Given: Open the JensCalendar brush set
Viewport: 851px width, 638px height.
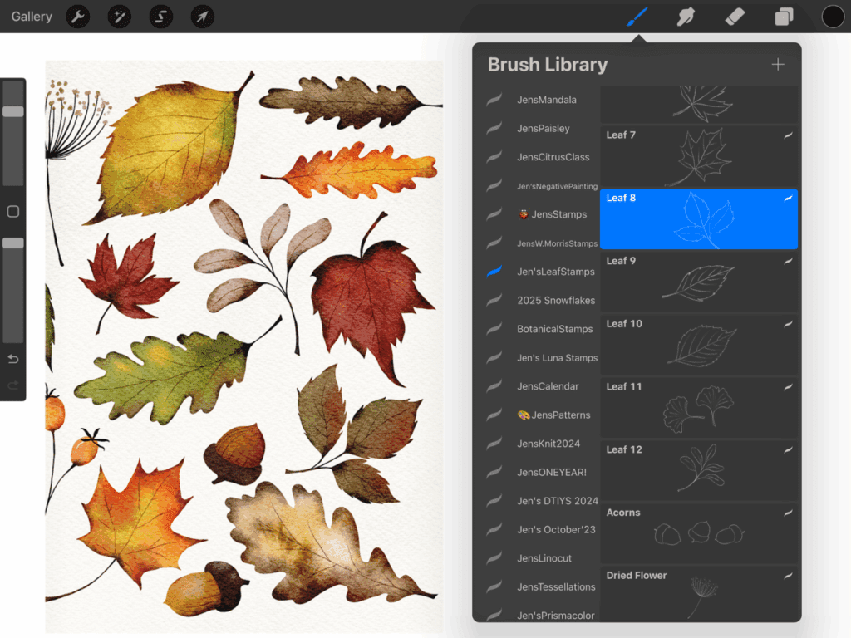Looking at the screenshot, I should (x=548, y=387).
